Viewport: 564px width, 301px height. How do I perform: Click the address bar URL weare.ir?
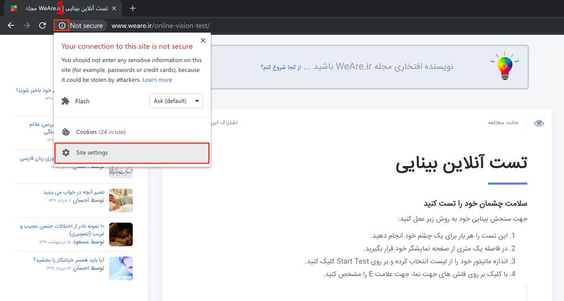click(x=160, y=25)
